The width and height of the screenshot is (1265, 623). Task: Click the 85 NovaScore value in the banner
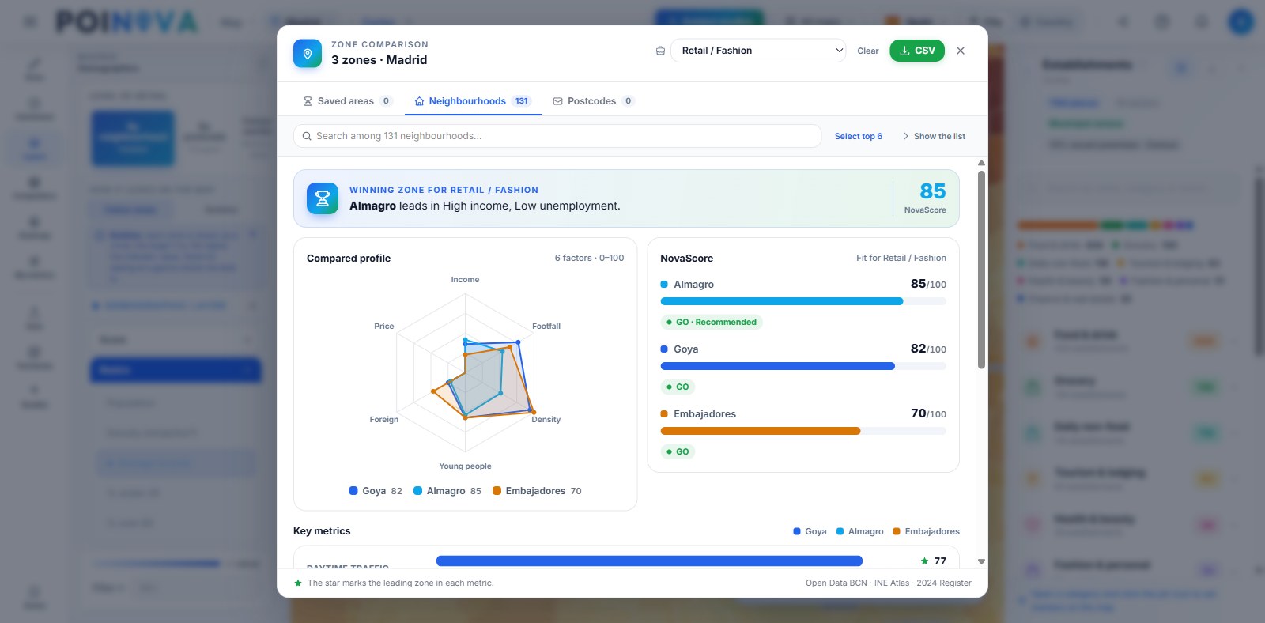(933, 191)
